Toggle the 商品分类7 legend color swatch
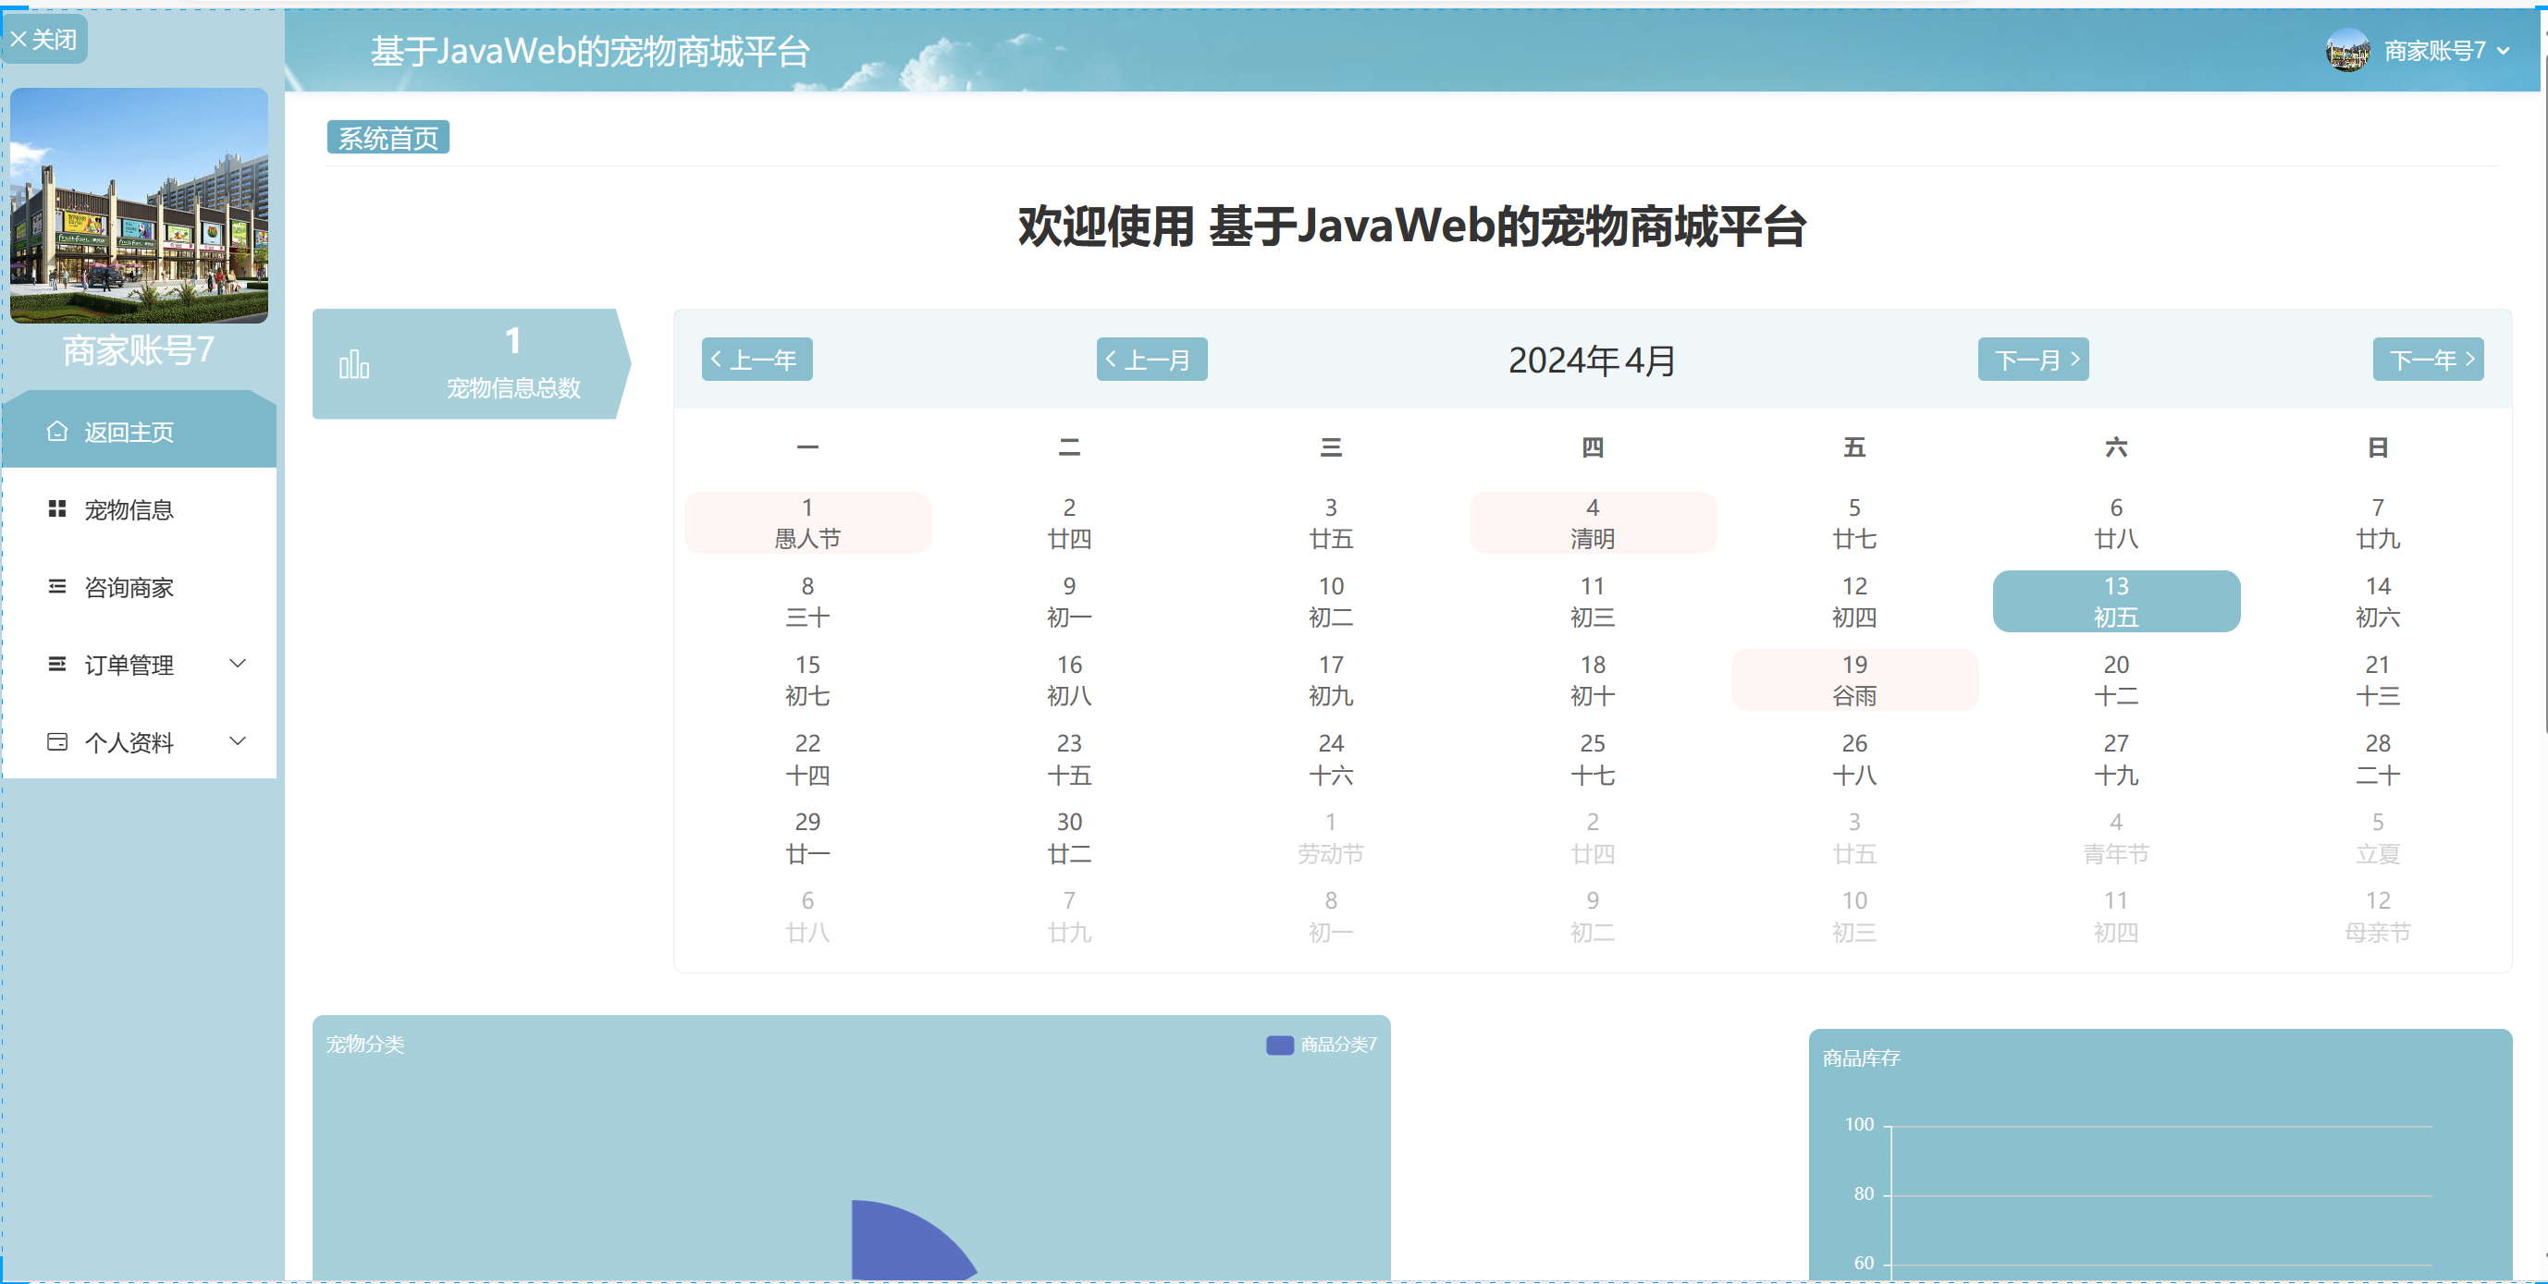 pyautogui.click(x=1279, y=1045)
